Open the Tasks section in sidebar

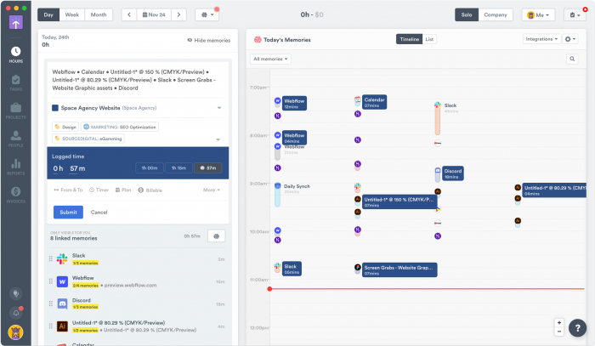click(x=15, y=82)
